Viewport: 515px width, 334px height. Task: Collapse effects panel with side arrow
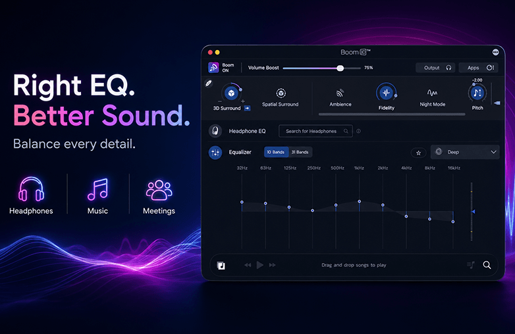coord(497,103)
